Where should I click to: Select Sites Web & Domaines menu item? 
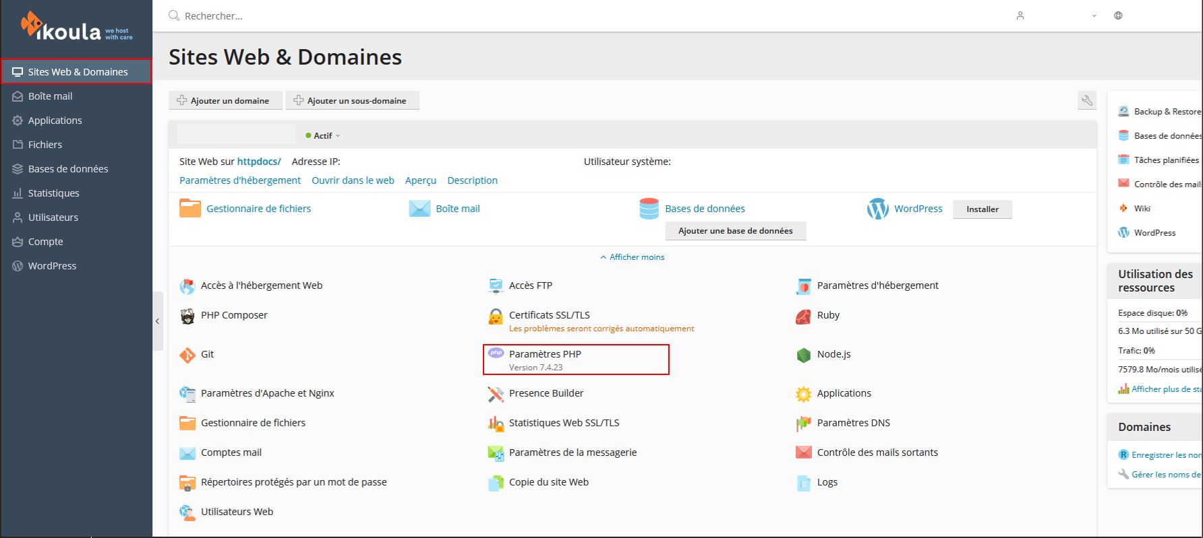click(76, 71)
